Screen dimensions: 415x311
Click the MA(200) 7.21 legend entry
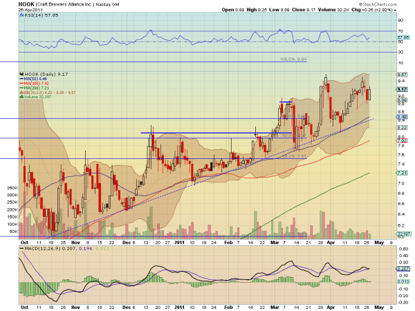tap(35, 88)
